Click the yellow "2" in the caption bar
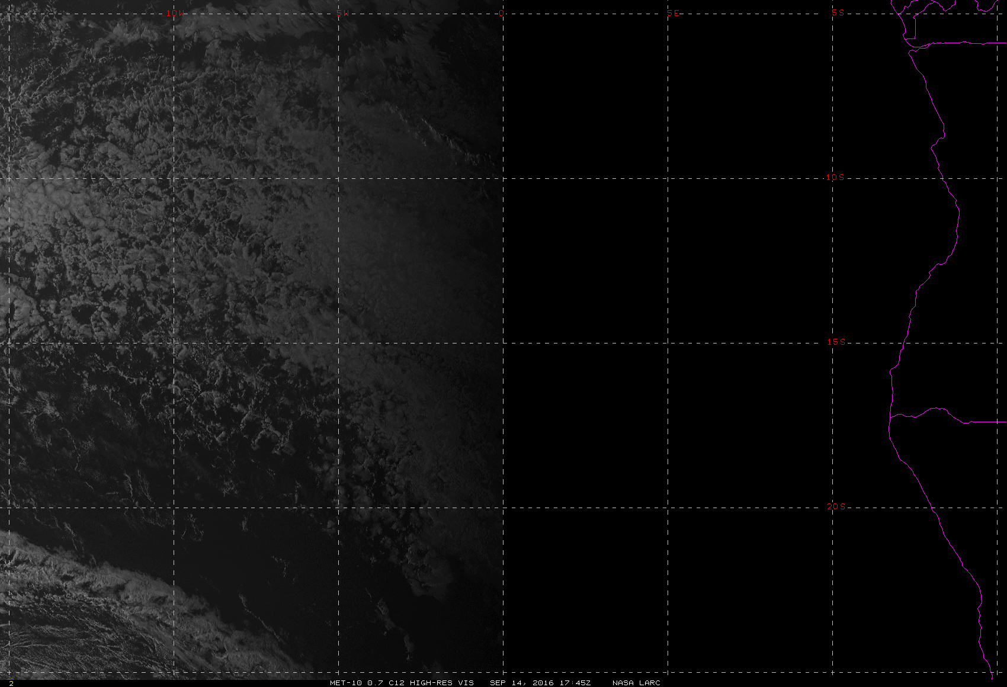This screenshot has height=687, width=1007. point(11,683)
